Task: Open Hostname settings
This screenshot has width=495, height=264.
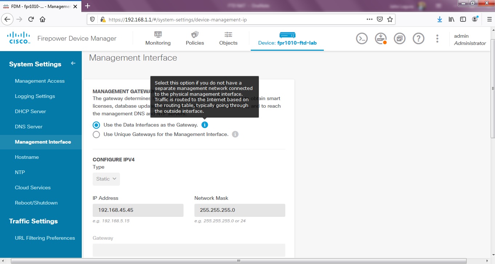Action: pyautogui.click(x=27, y=157)
